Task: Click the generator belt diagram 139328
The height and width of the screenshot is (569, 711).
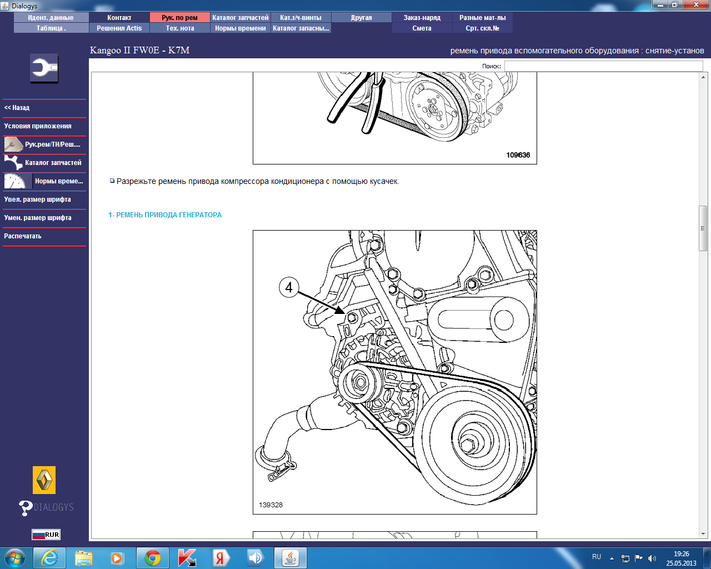Action: tap(395, 372)
